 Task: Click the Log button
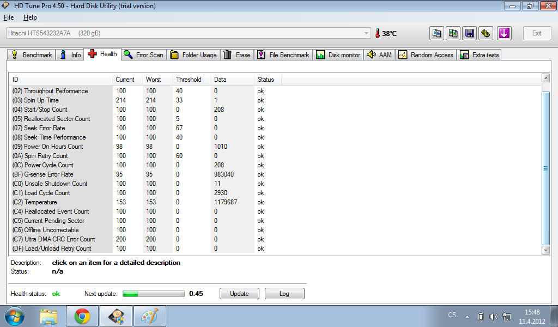coord(284,294)
